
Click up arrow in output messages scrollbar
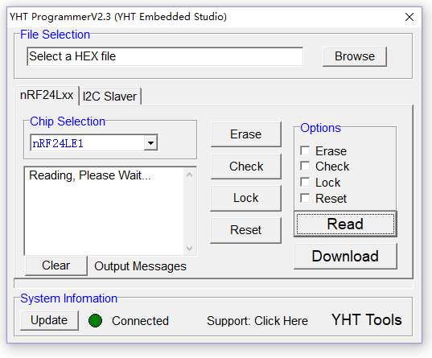point(189,175)
